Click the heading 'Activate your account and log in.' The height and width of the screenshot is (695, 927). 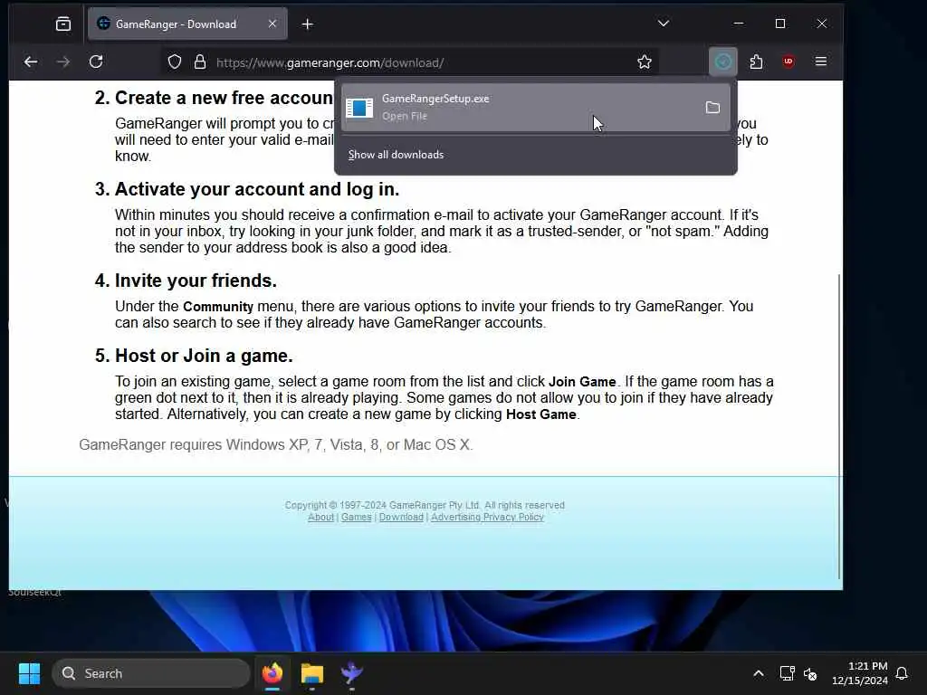[x=256, y=189]
